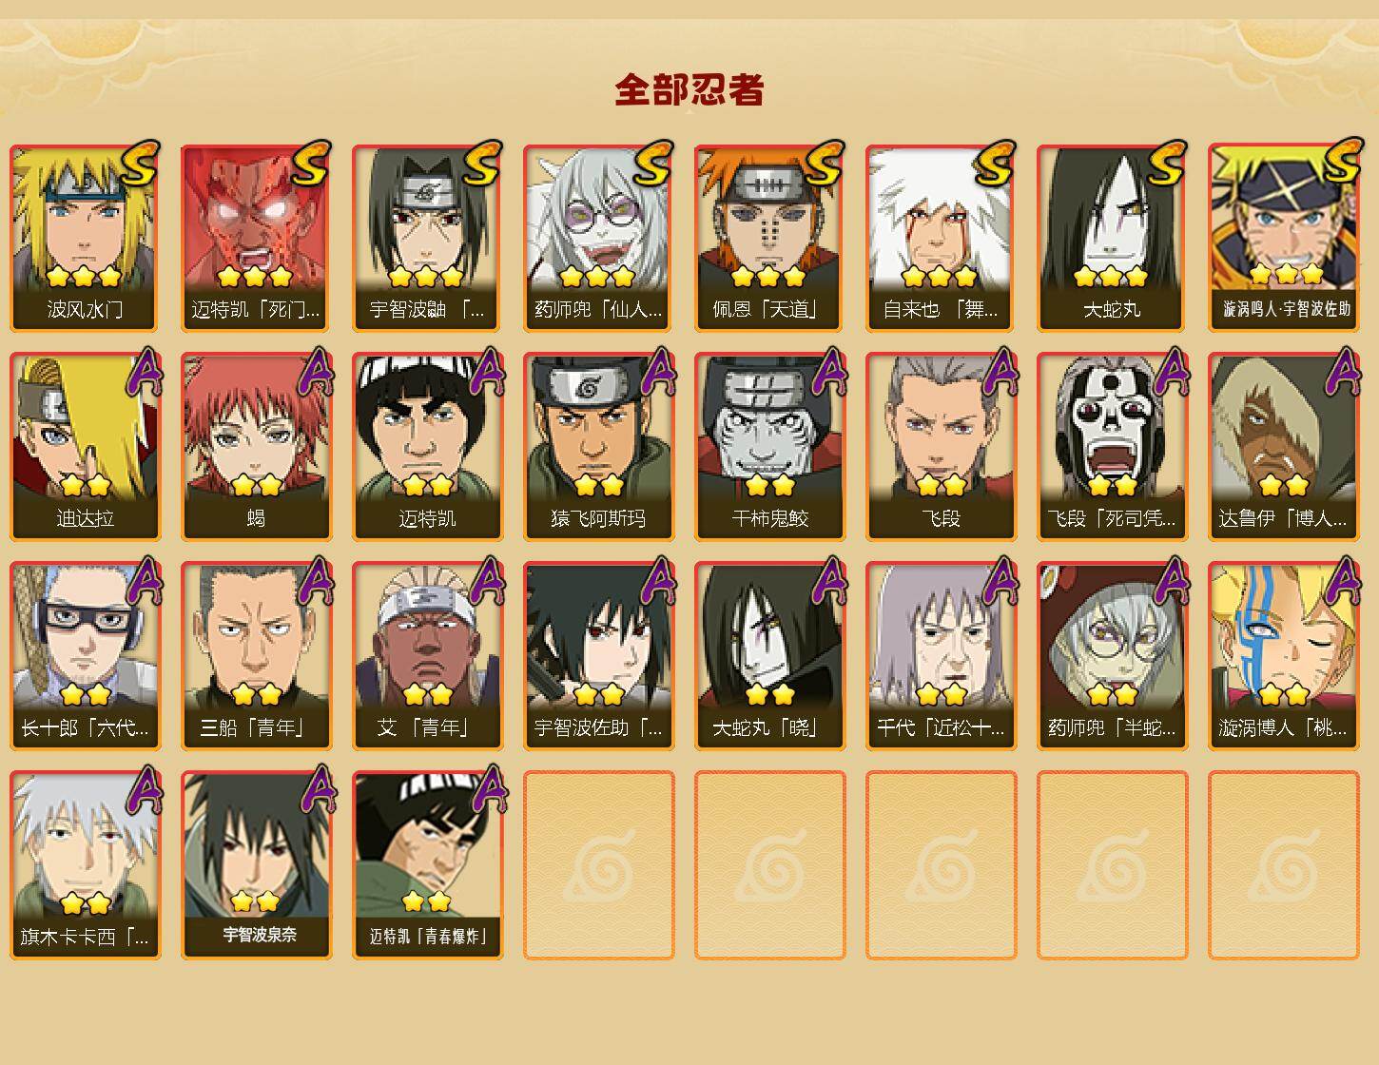The image size is (1379, 1065).
Task: Click the 宇智波泉奈 ninja card
Action: [257, 865]
